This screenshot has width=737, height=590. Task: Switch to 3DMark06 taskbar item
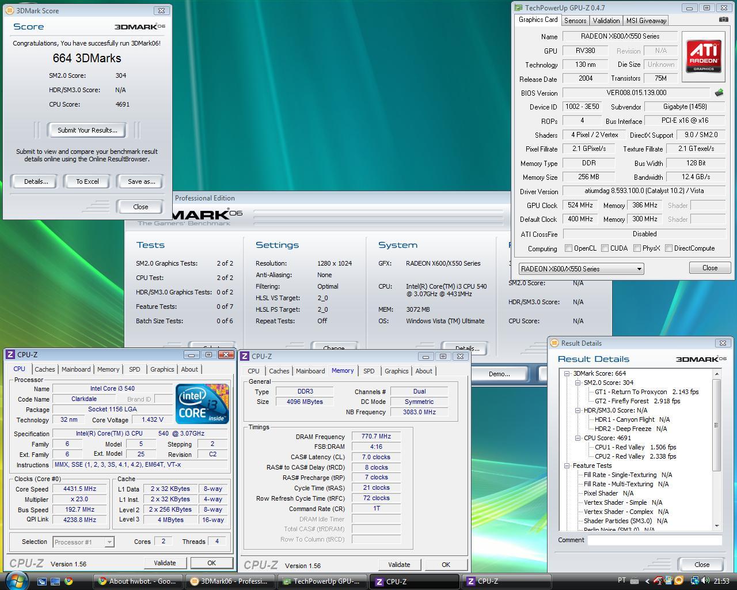point(230,581)
